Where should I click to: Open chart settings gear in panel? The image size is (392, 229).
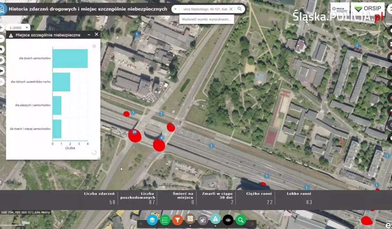tap(94, 46)
